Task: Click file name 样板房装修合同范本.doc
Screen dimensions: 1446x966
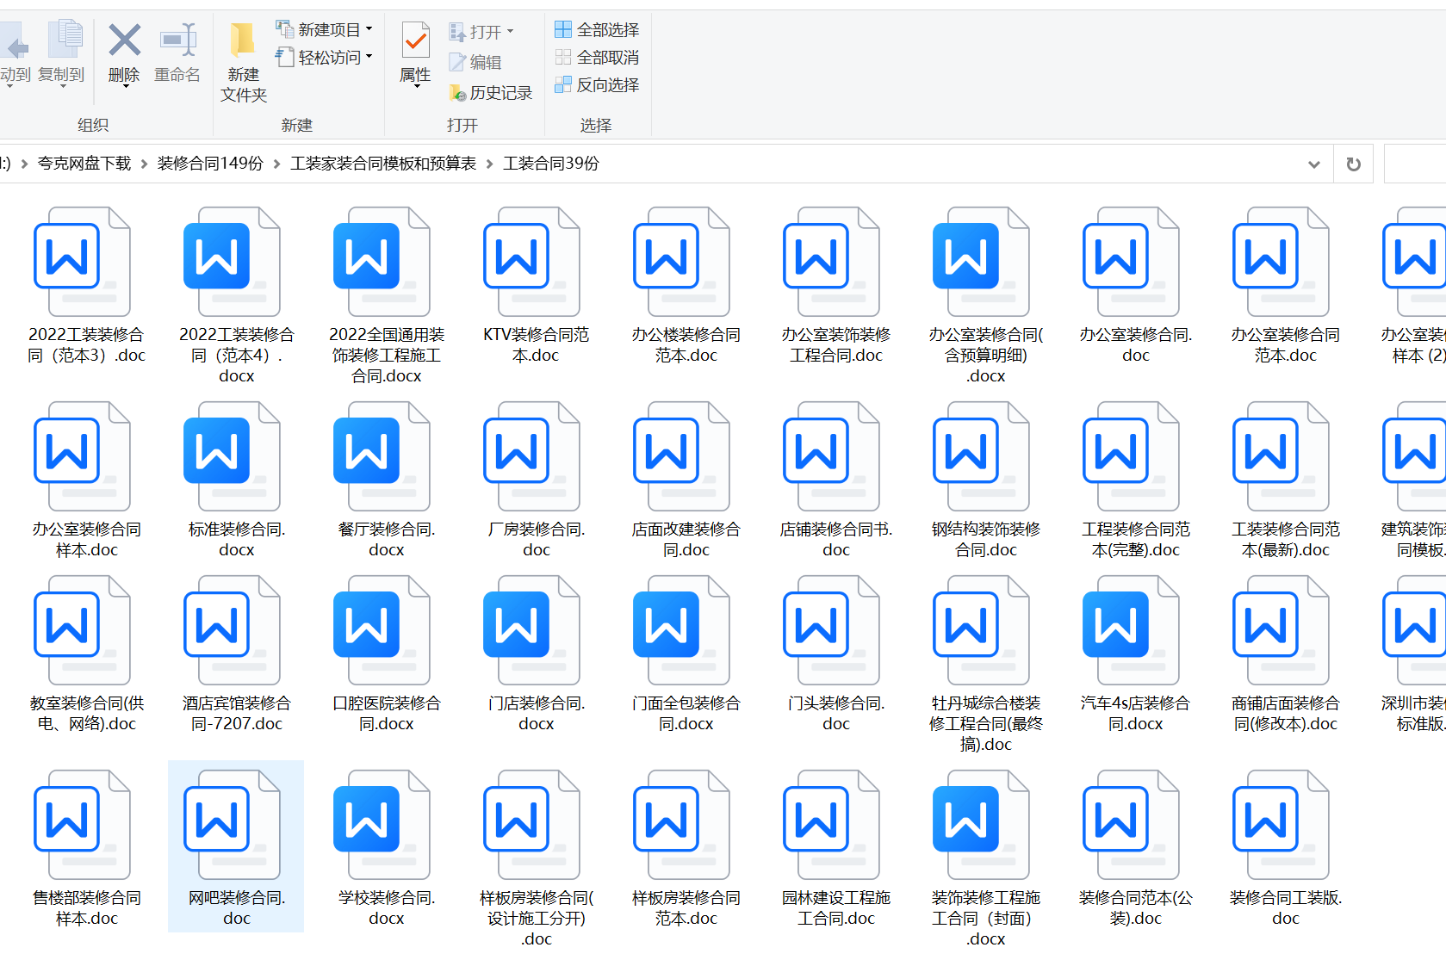Action: click(x=686, y=908)
